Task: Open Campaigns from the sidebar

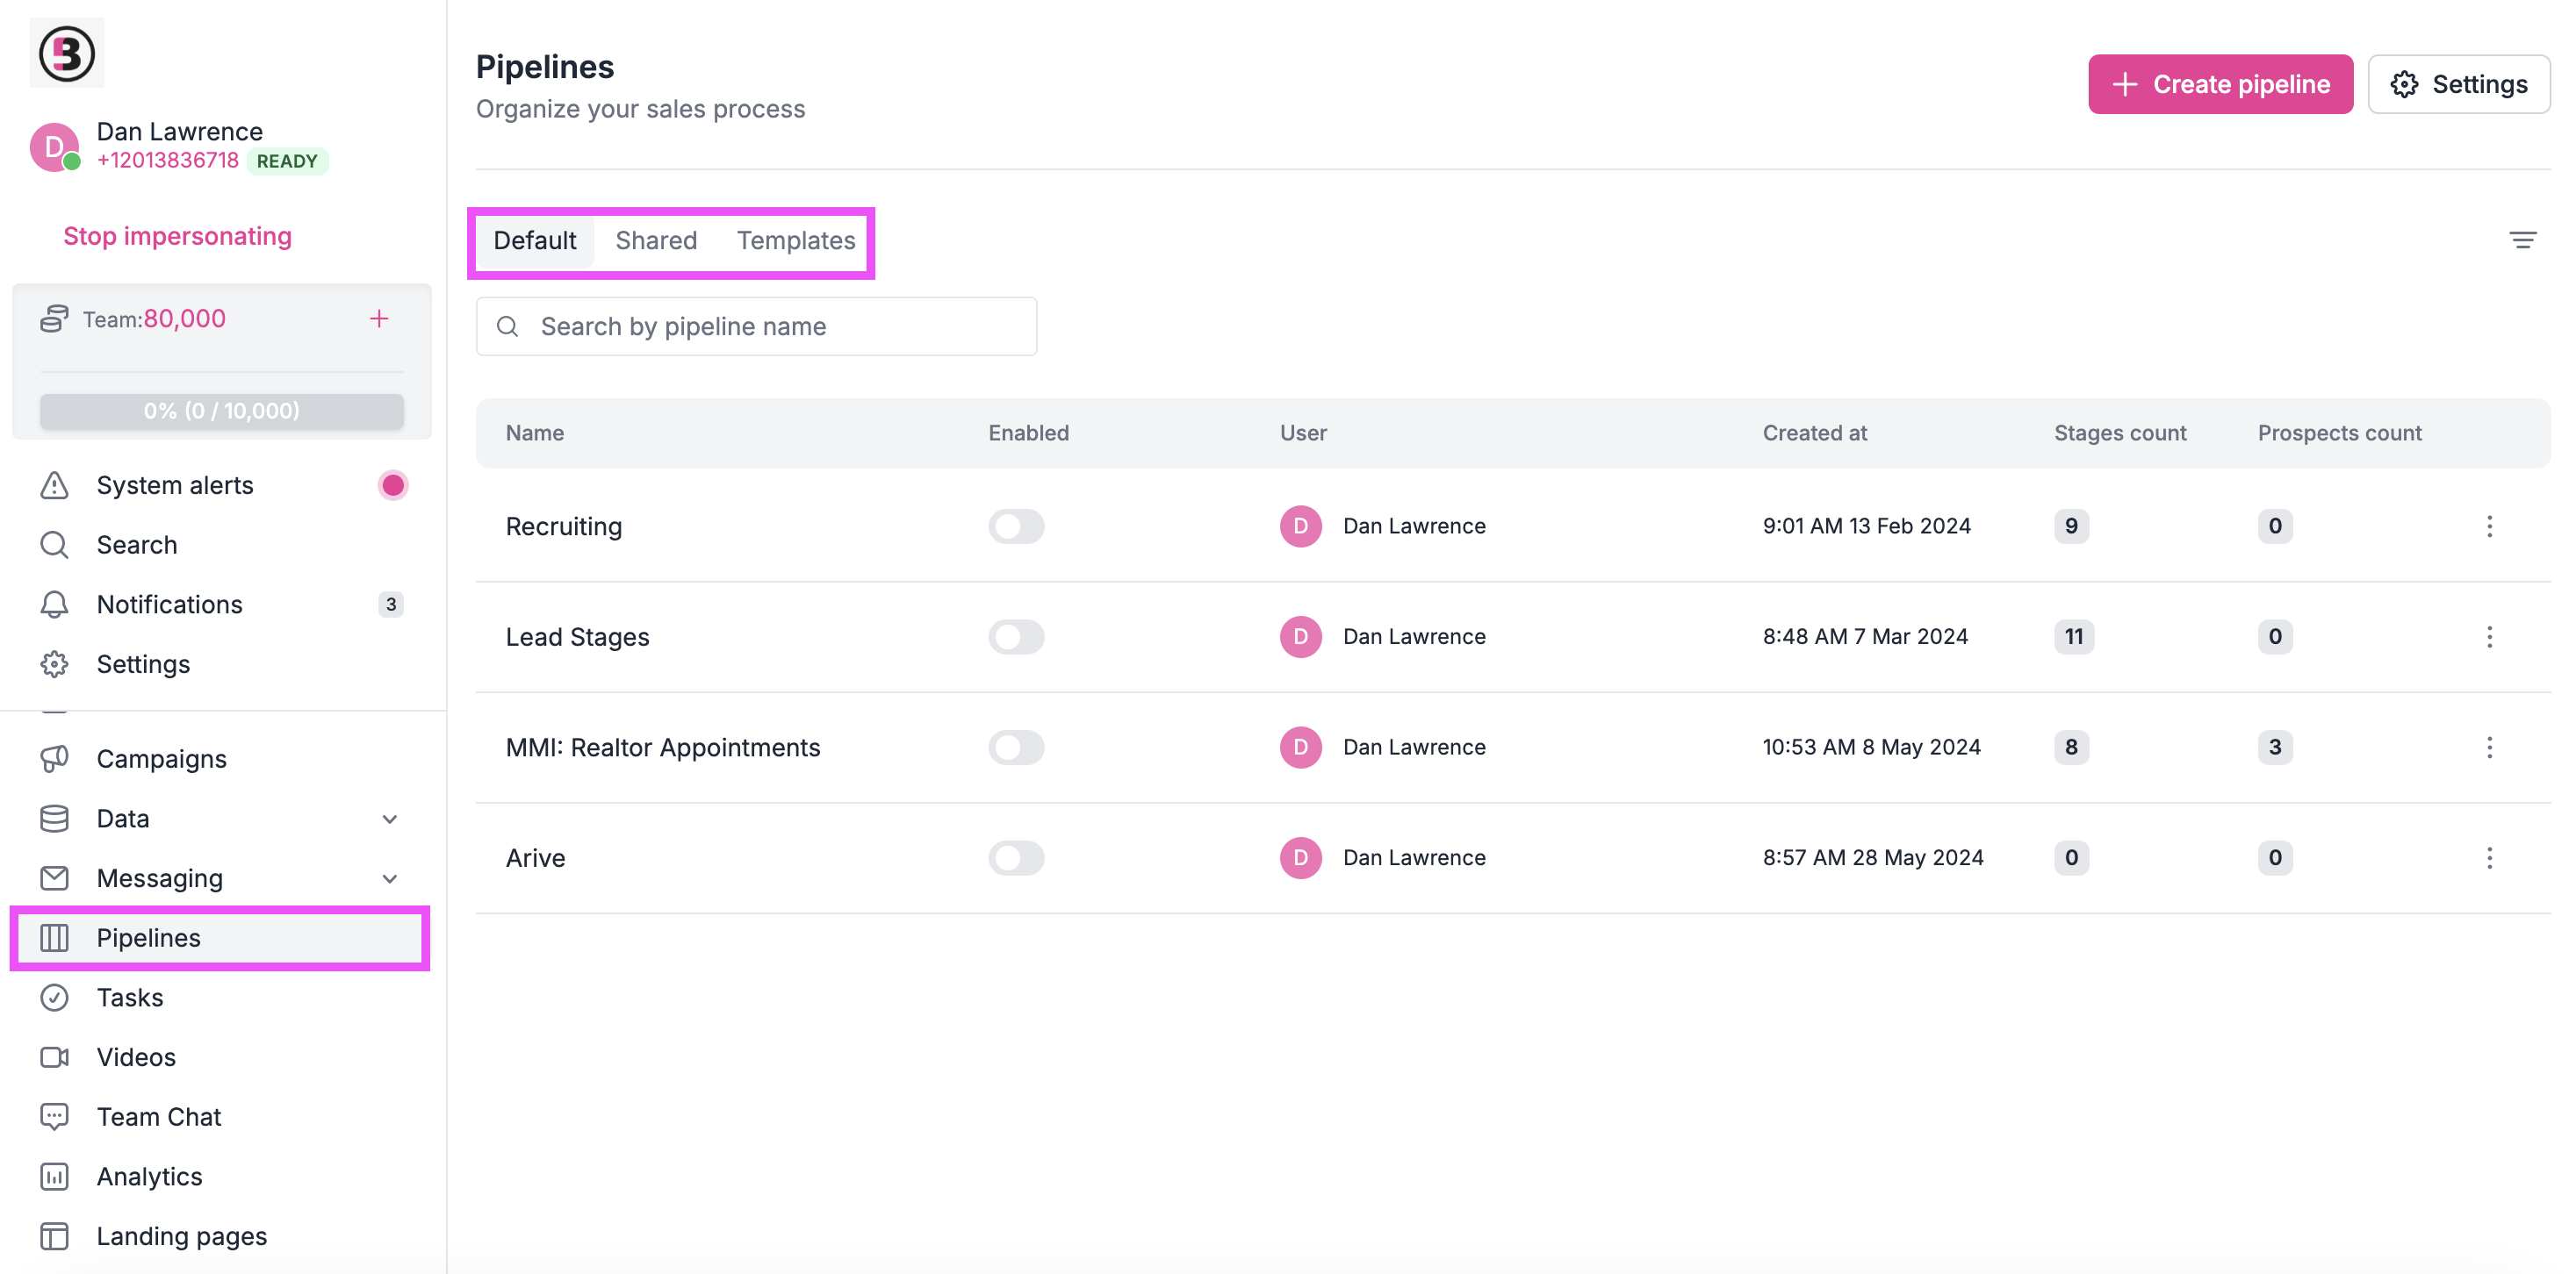Action: pos(161,758)
